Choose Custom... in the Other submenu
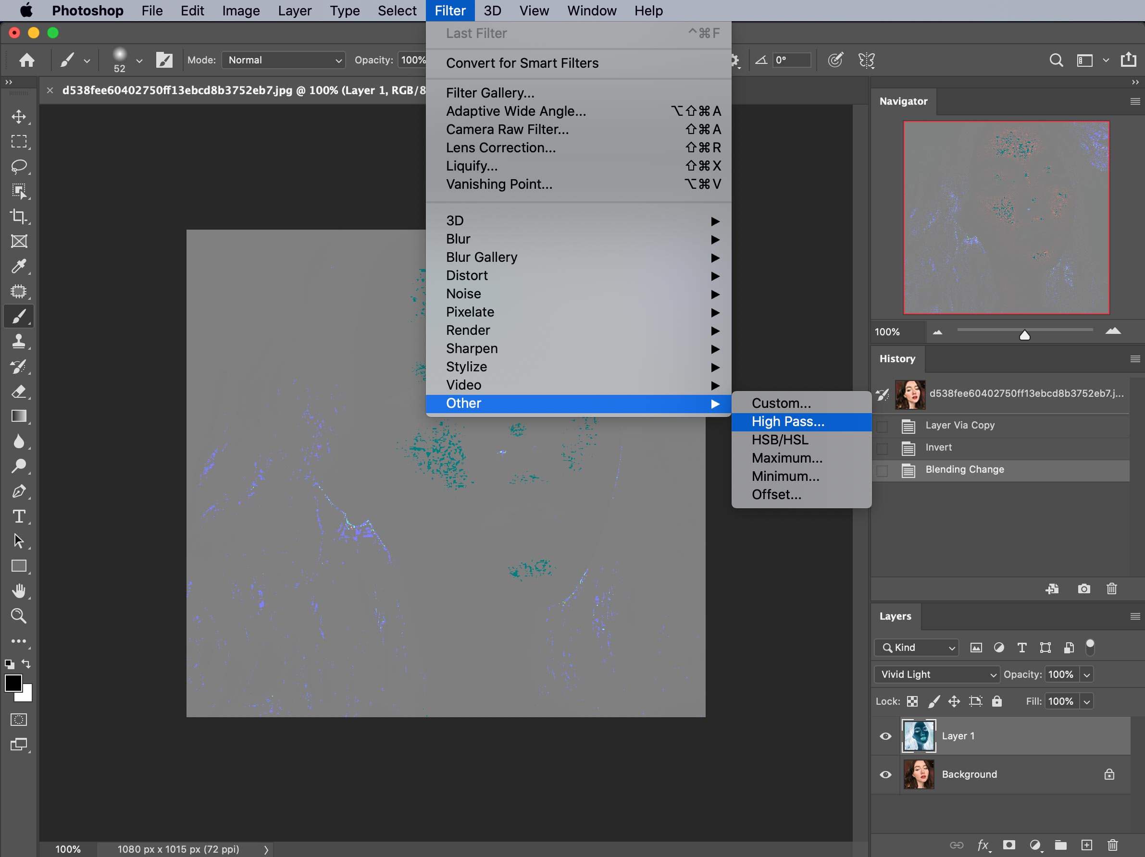Viewport: 1145px width, 857px height. click(x=801, y=404)
